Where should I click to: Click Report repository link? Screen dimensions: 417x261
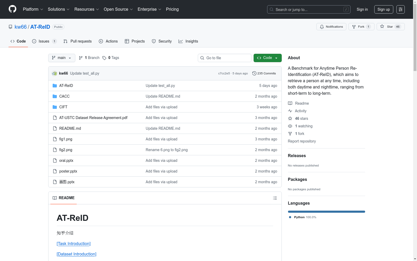coord(302,141)
